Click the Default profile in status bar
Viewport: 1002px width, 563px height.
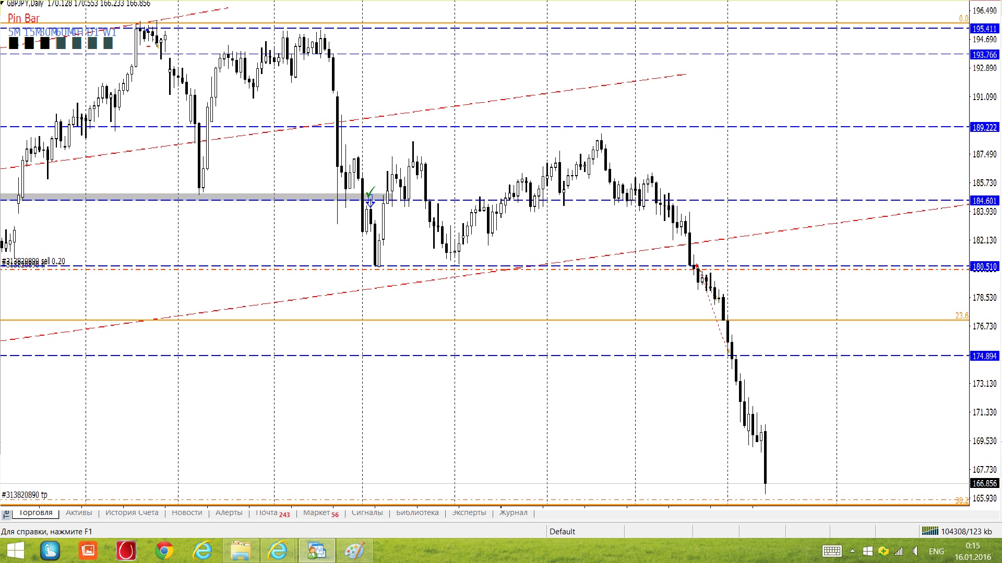[562, 531]
